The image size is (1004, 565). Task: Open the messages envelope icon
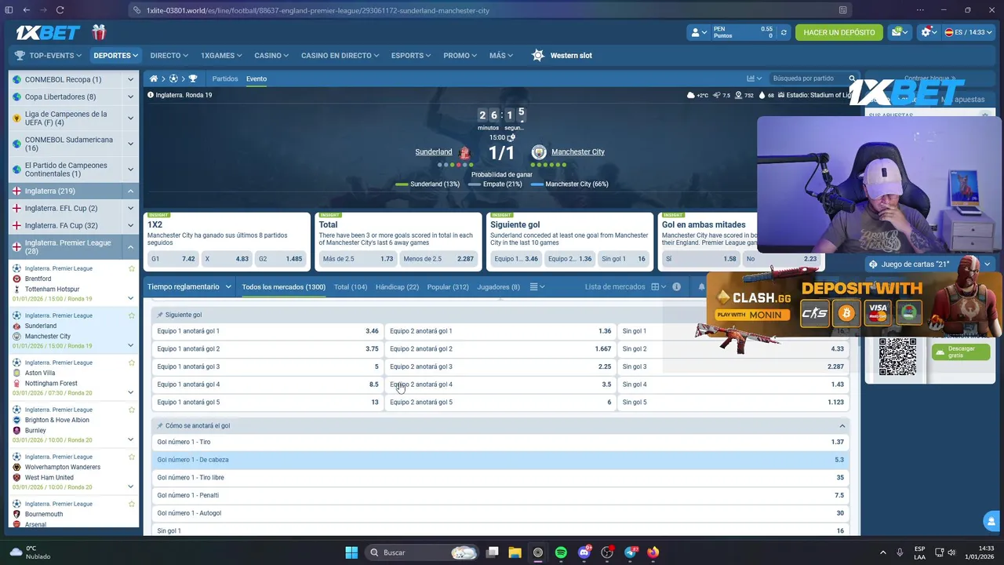tap(897, 32)
